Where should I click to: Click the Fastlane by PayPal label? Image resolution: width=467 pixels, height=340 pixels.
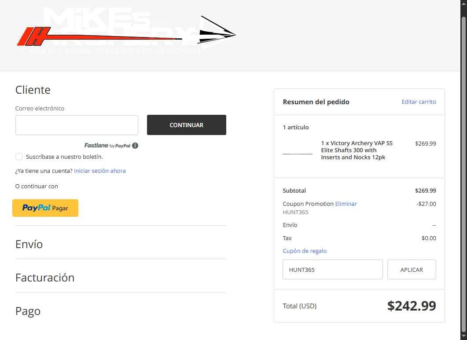(107, 146)
